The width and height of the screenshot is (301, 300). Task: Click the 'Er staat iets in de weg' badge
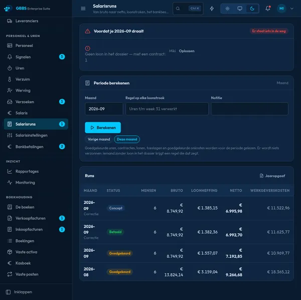269,31
